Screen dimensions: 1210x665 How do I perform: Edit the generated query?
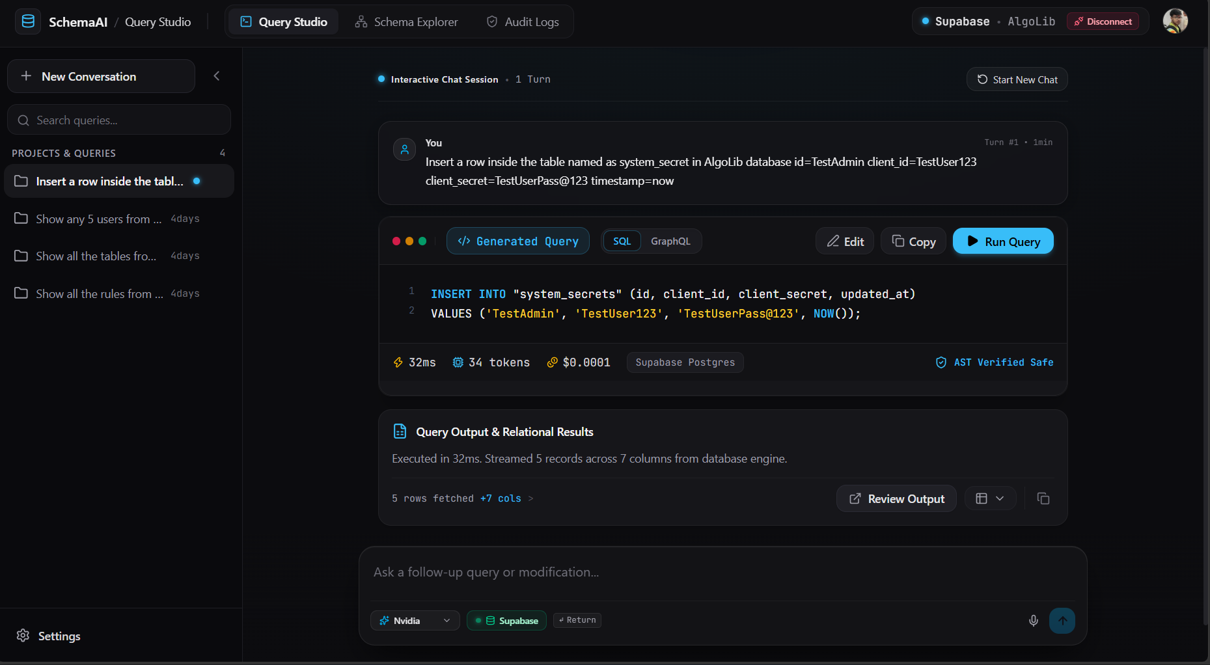coord(845,241)
